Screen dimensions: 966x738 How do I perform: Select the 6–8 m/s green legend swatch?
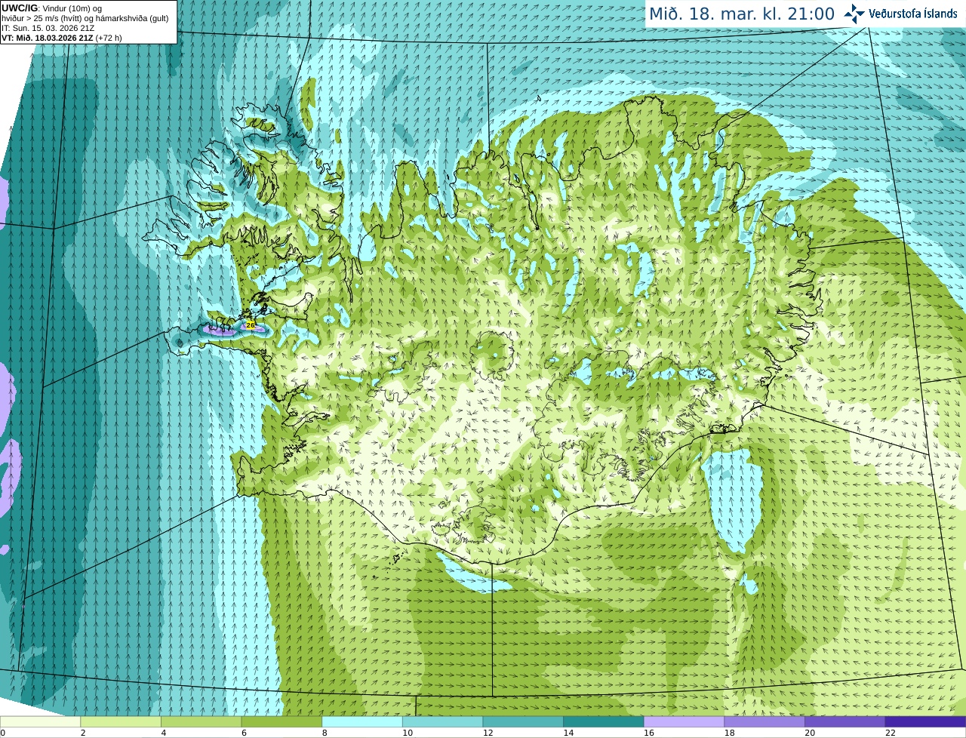click(281, 721)
